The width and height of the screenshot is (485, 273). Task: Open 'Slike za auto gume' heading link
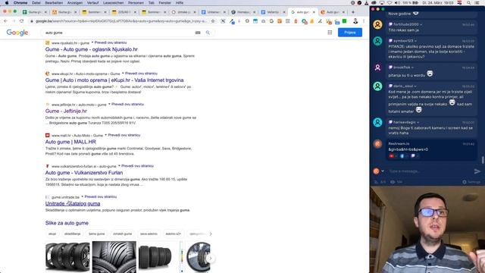click(x=67, y=223)
